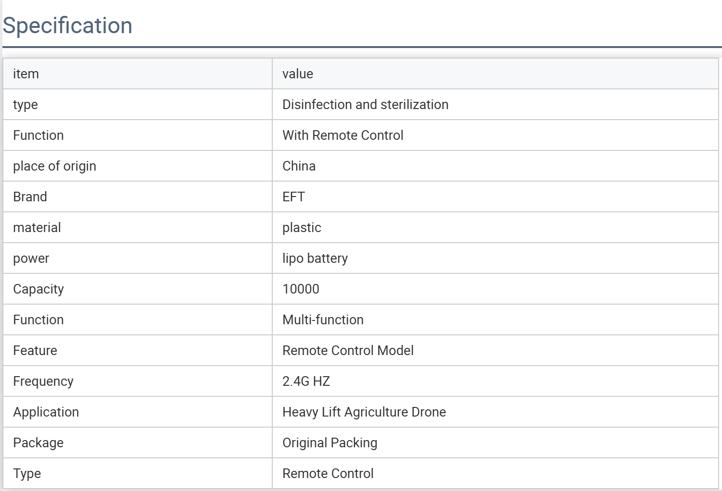This screenshot has width=722, height=491.
Task: Click the material row label
Action: (x=37, y=227)
